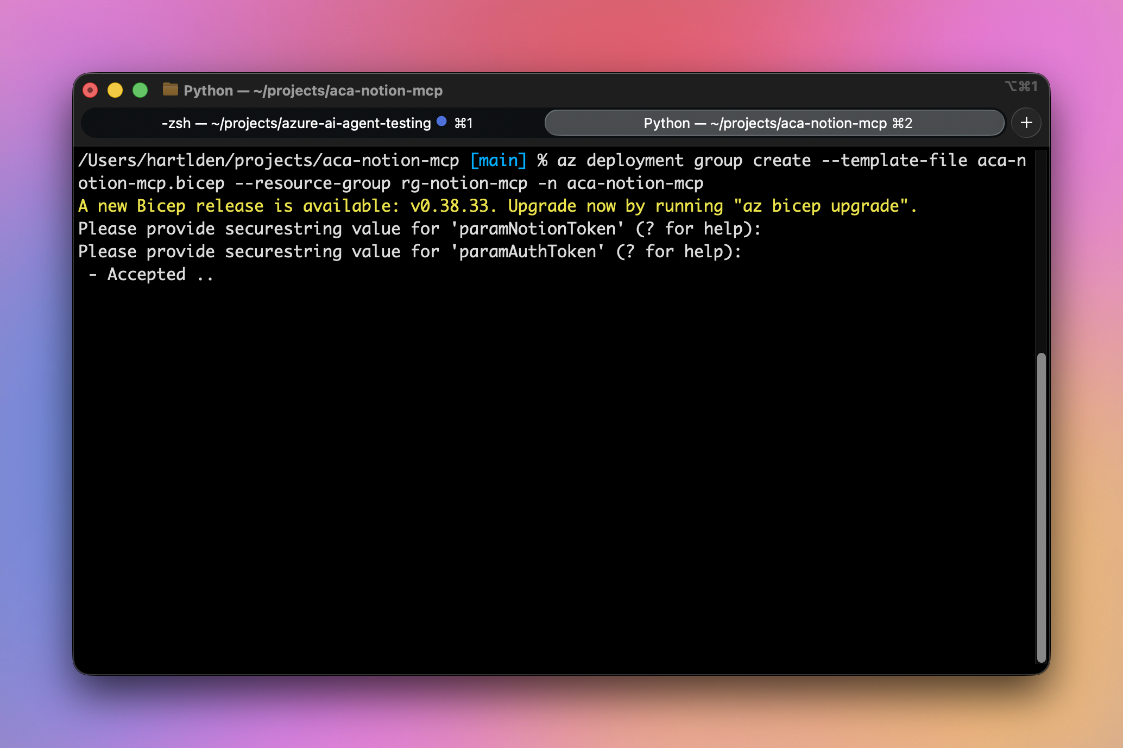Click the ⌥⌘1 window shortcut indicator
The height and width of the screenshot is (748, 1123).
[1020, 86]
